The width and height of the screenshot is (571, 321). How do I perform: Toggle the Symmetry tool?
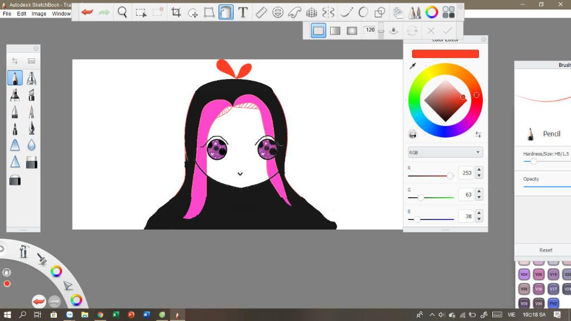click(x=328, y=12)
